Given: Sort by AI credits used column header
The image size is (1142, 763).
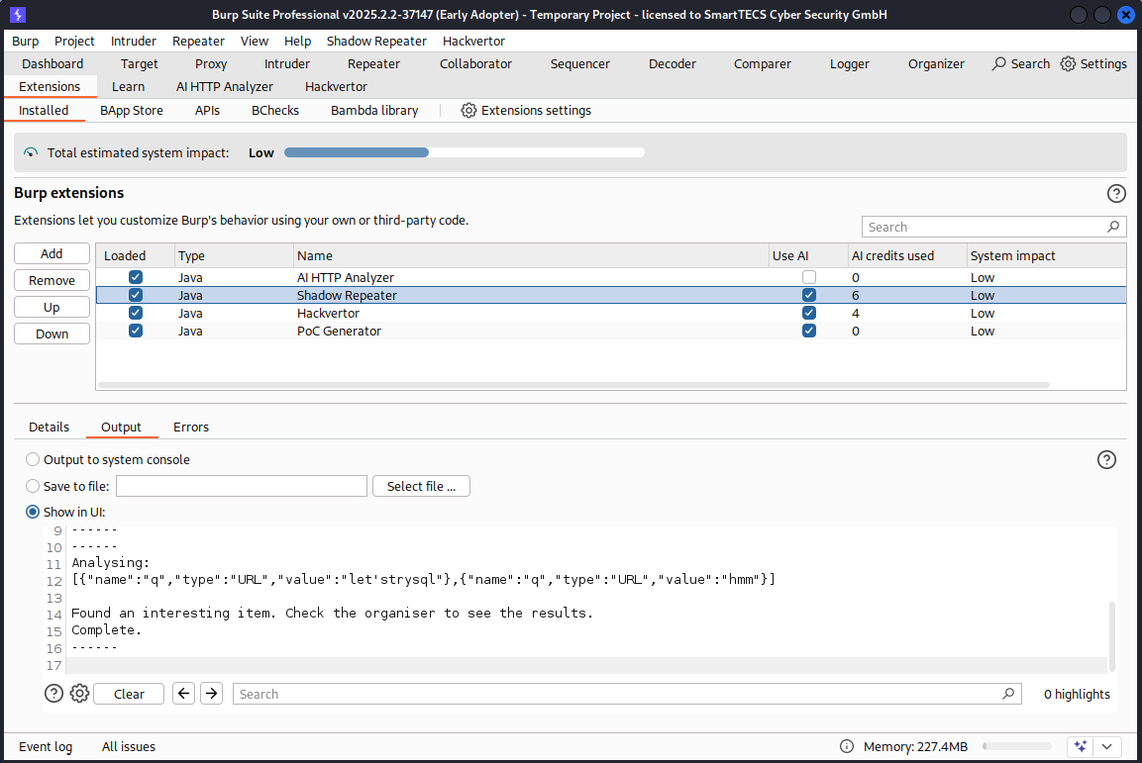Looking at the screenshot, I should point(906,255).
